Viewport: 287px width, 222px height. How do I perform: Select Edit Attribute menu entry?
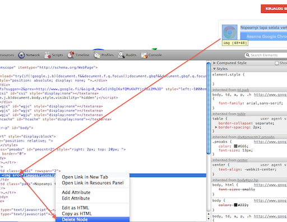coord(76,199)
